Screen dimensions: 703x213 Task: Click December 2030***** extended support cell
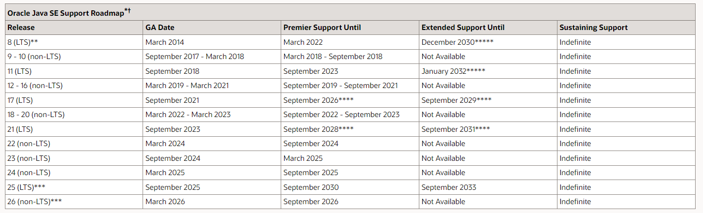[457, 42]
